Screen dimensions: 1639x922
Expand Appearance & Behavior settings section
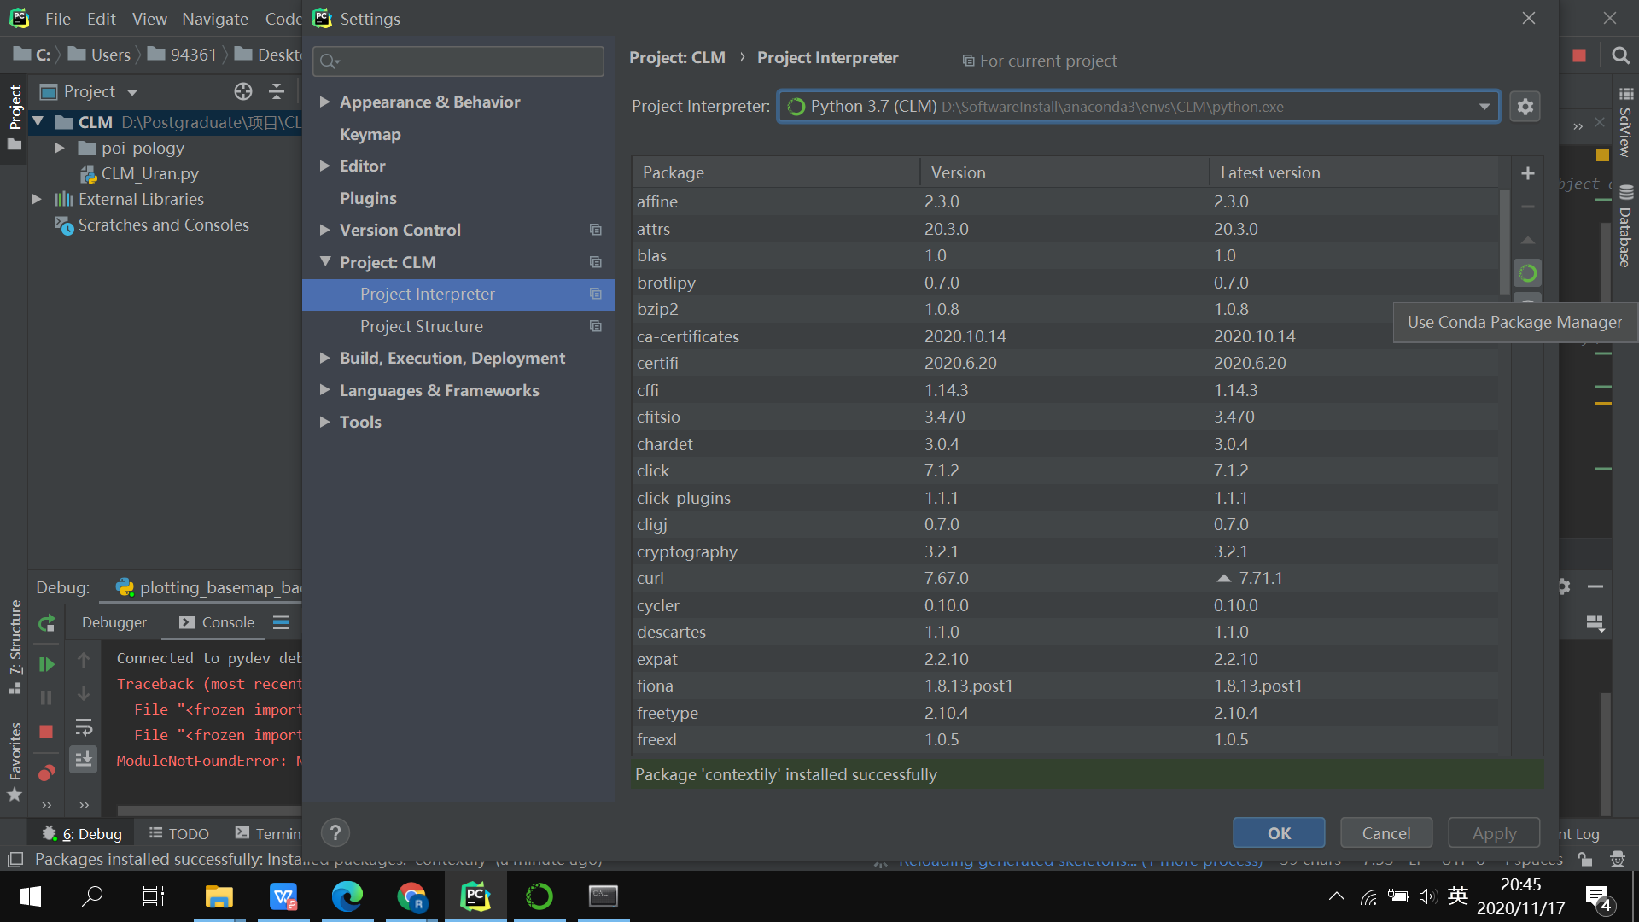(324, 102)
